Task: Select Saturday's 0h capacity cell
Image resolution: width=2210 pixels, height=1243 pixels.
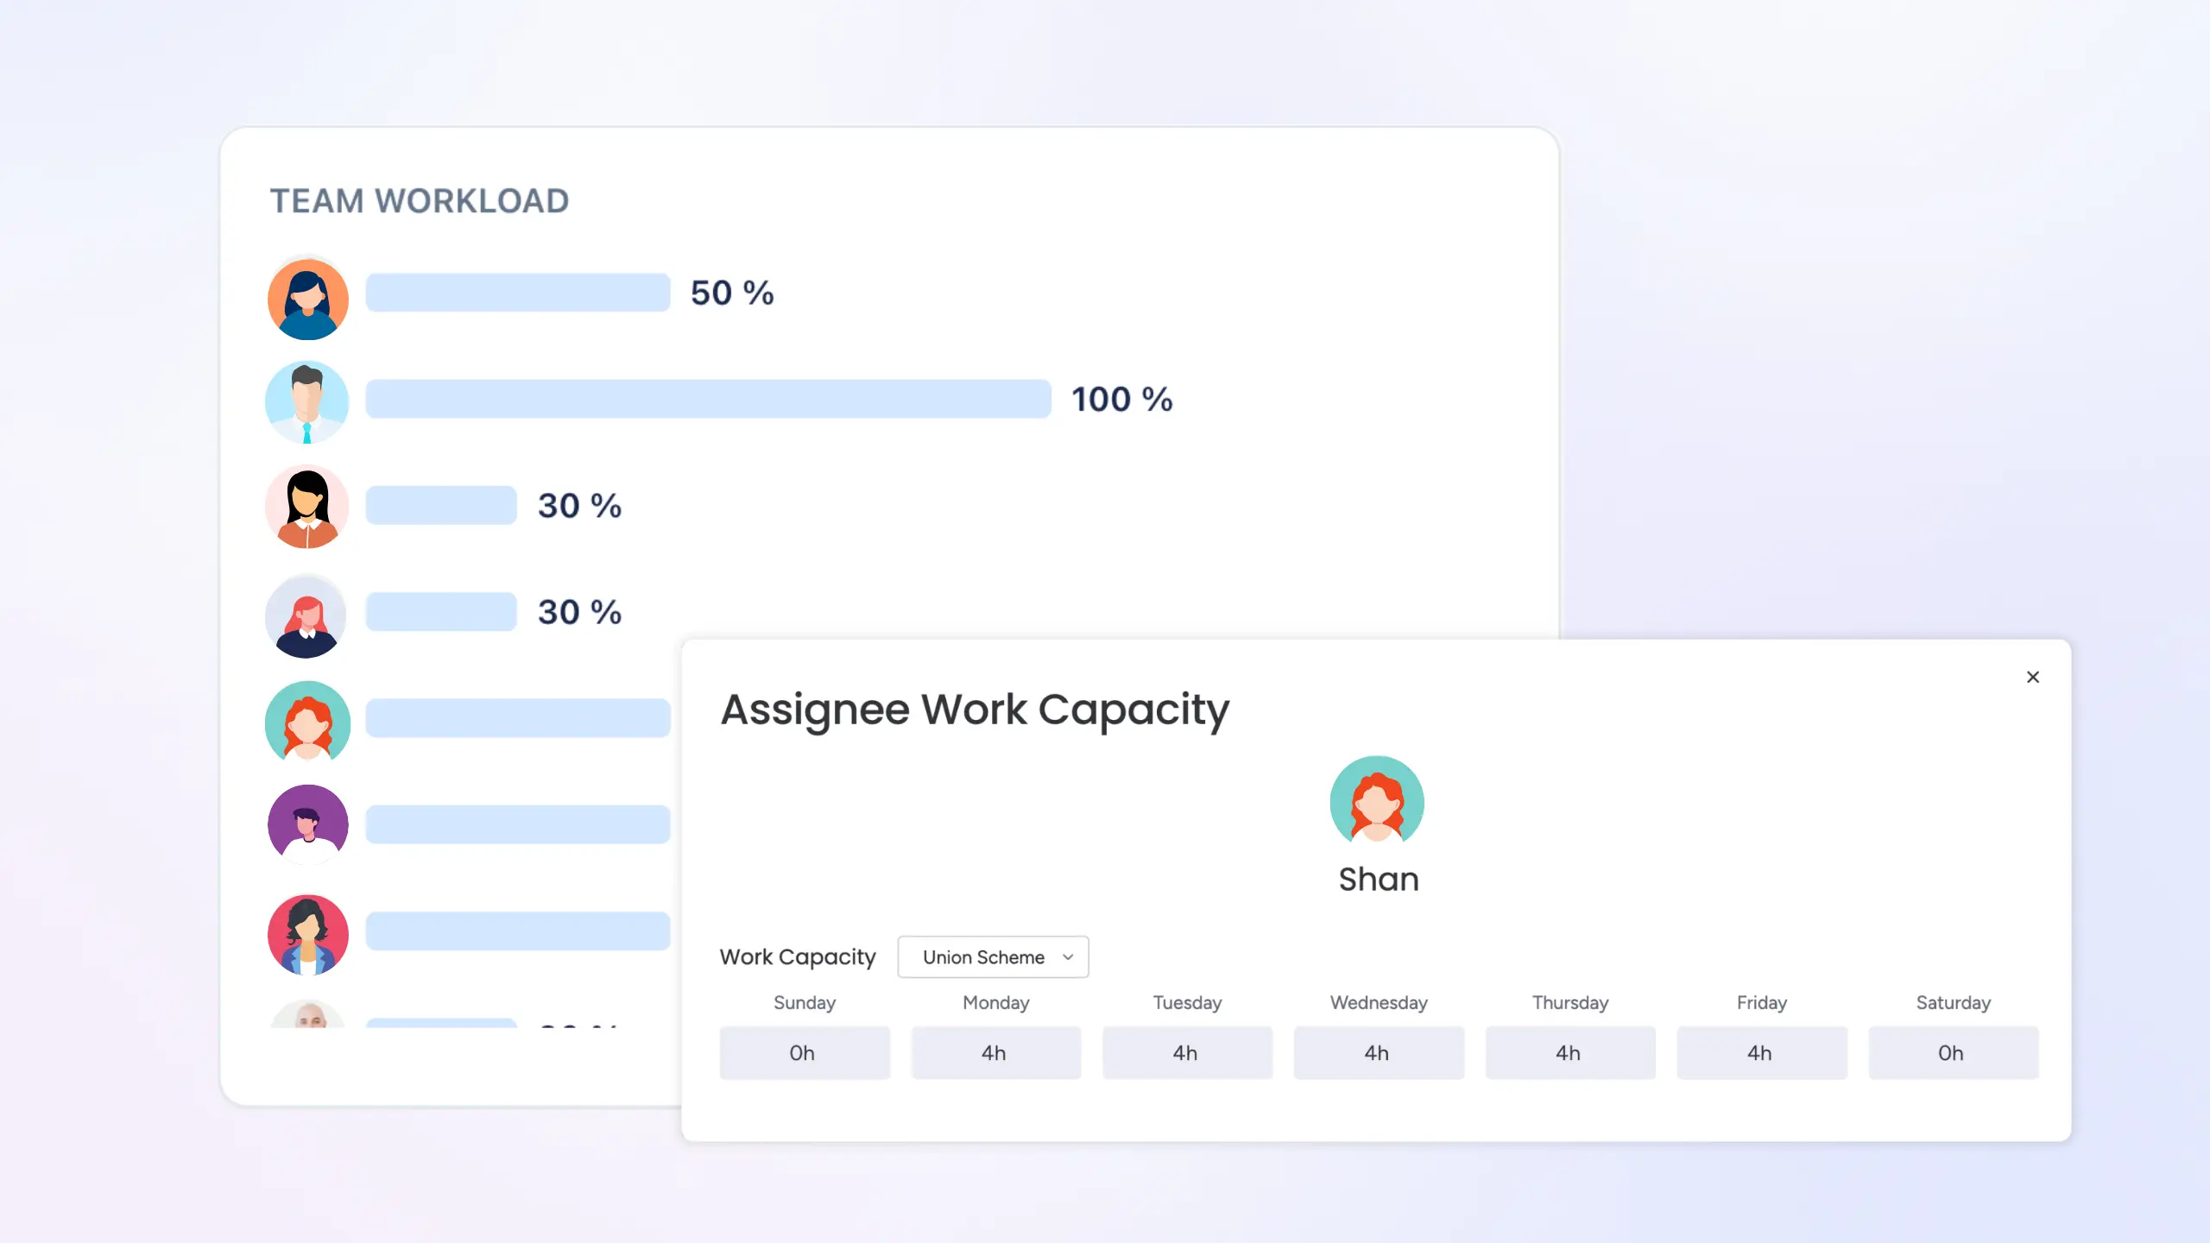Action: (x=1953, y=1052)
